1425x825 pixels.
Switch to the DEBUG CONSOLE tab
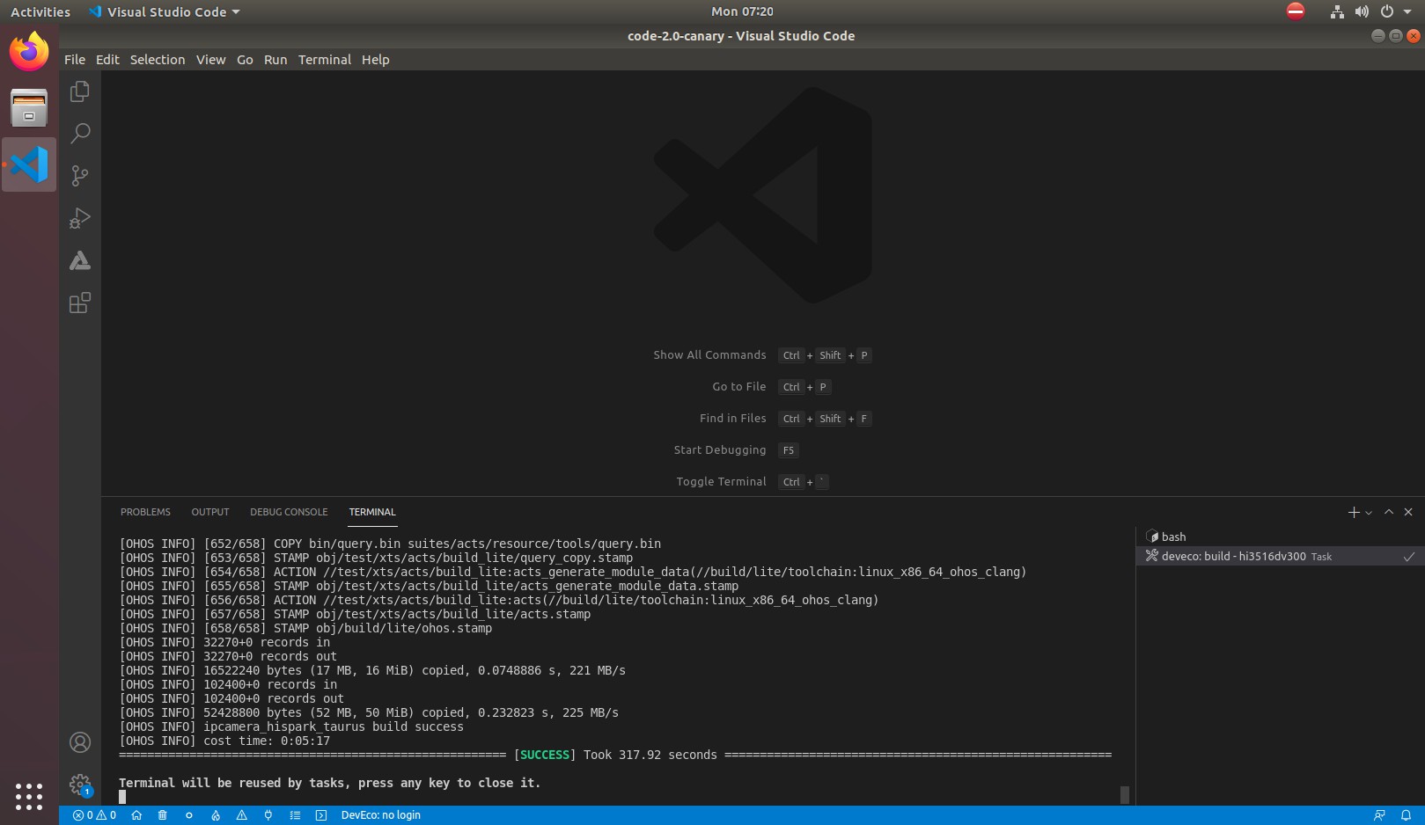click(x=289, y=512)
